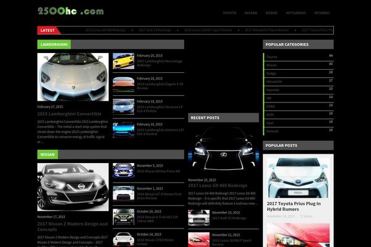Open the Dodge menu item
Screen dimensions: 371x247
[x=271, y=13]
